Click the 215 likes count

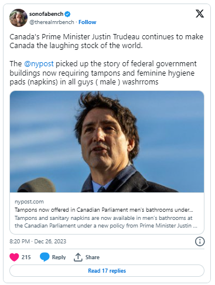(26, 257)
